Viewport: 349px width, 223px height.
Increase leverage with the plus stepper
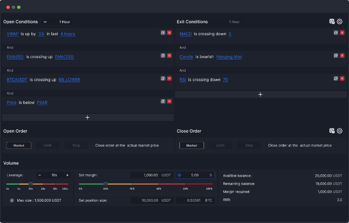(x=67, y=175)
